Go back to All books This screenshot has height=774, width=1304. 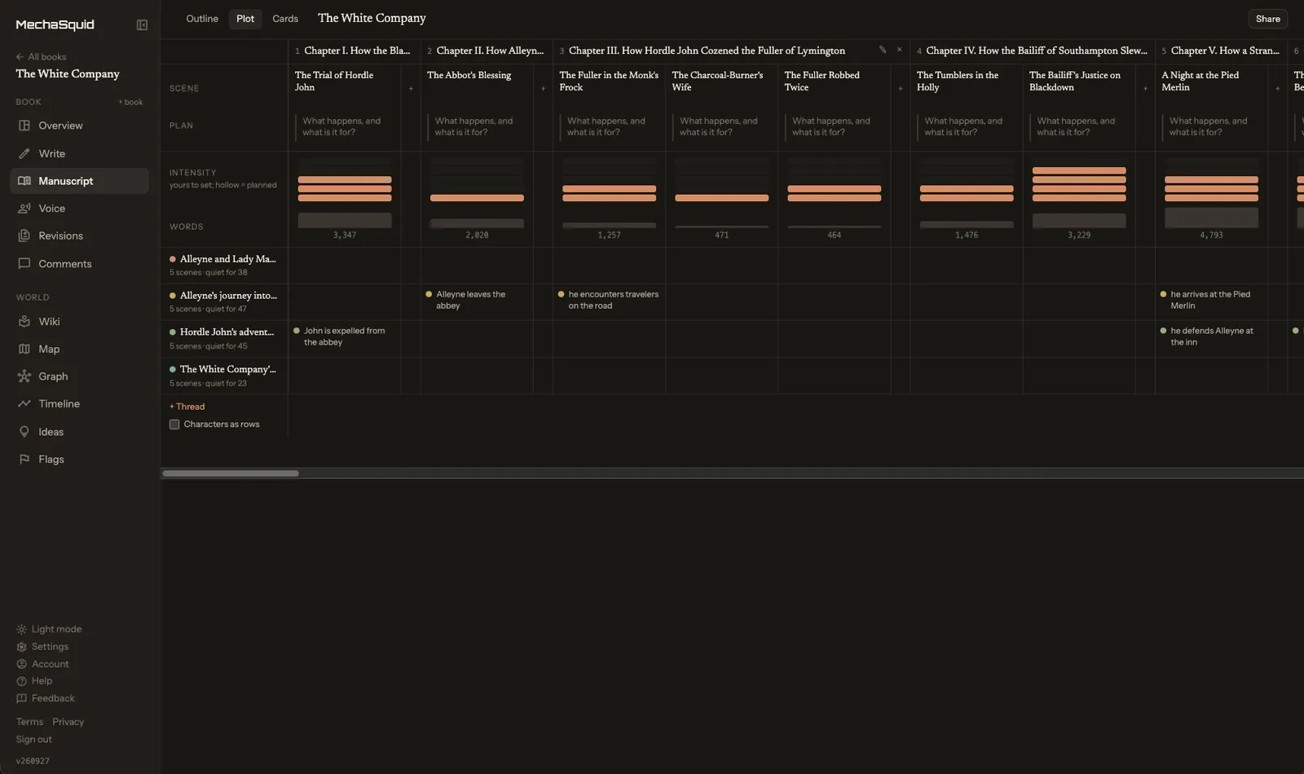coord(41,57)
